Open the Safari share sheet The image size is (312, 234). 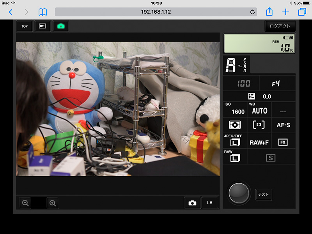[269, 12]
